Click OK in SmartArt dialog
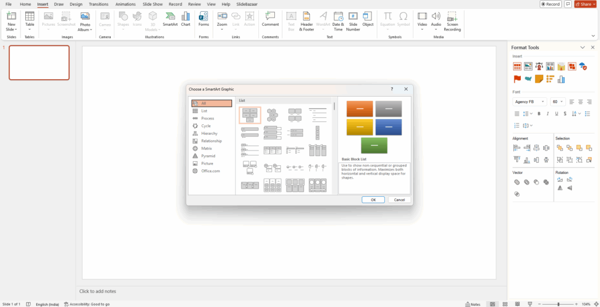Viewport: 600px width, 307px height. [x=373, y=200]
